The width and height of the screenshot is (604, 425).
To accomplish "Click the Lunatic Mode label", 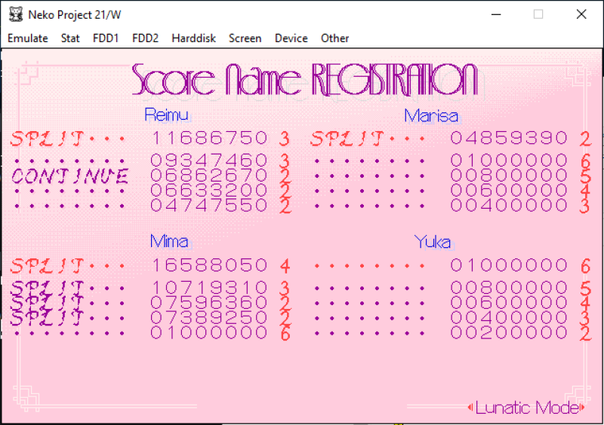I will click(526, 408).
